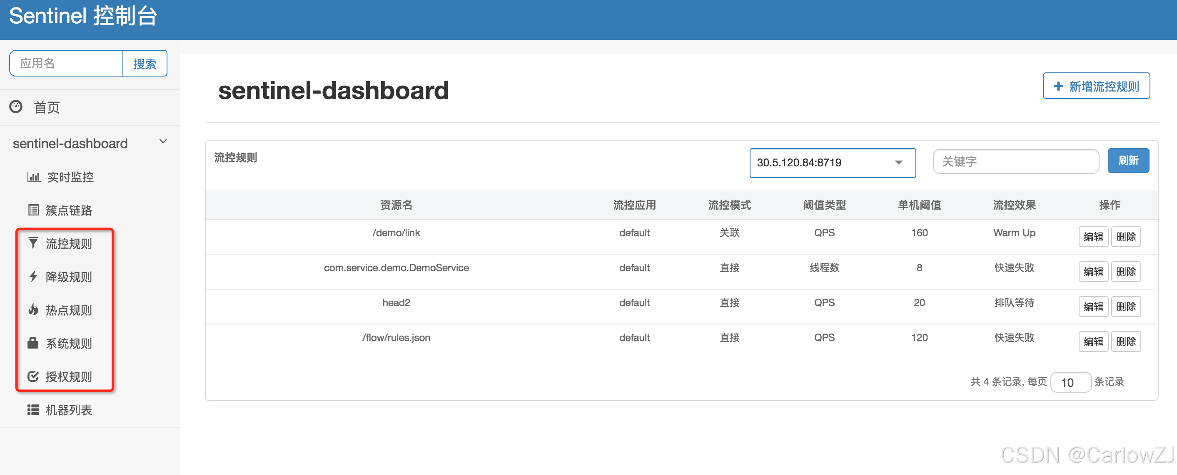1177x475 pixels.
Task: Click the funnel icon for 流控规则
Action: pyautogui.click(x=33, y=243)
